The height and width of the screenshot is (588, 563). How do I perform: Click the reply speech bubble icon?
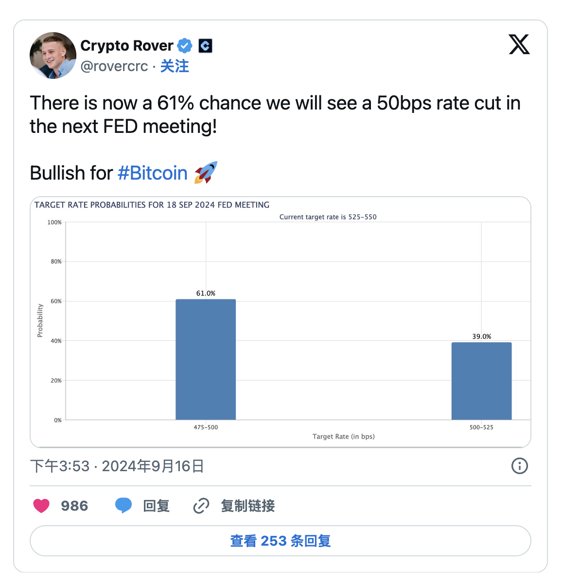point(123,506)
